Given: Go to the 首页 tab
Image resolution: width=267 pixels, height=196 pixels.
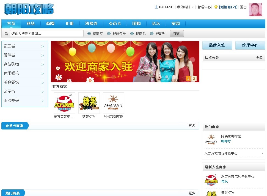Looking at the screenshot, I should [11, 23].
